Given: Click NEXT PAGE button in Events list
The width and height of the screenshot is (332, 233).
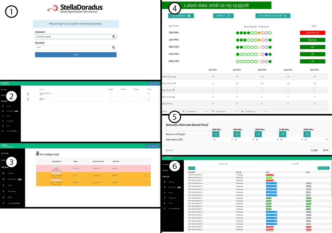Looking at the screenshot, I should click(324, 168).
